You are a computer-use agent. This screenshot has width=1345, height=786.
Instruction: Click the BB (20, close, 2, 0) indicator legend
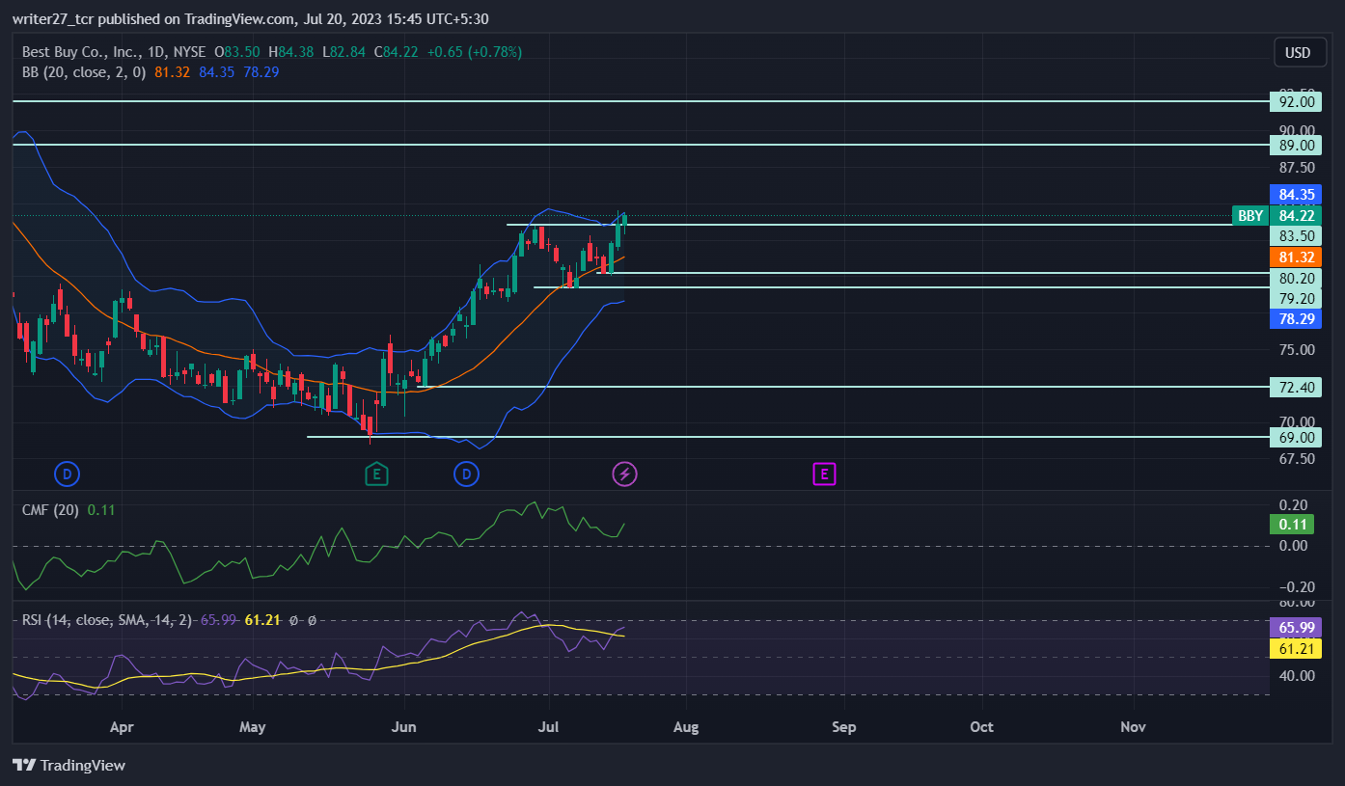click(85, 71)
